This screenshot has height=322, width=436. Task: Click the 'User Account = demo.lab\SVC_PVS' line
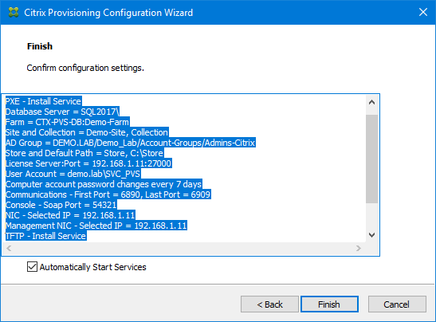tap(73, 174)
